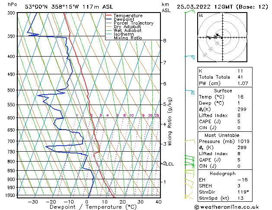Select the 'Parcel Trajectory' legend label

click(134, 23)
